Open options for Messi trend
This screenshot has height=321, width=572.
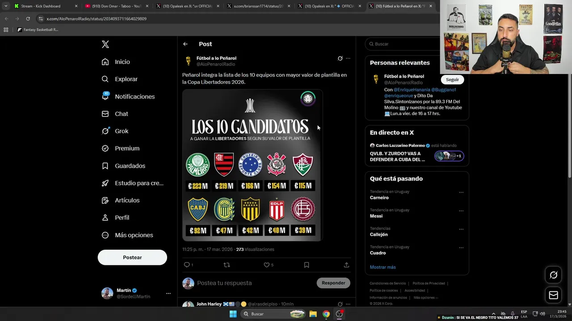pos(461,211)
